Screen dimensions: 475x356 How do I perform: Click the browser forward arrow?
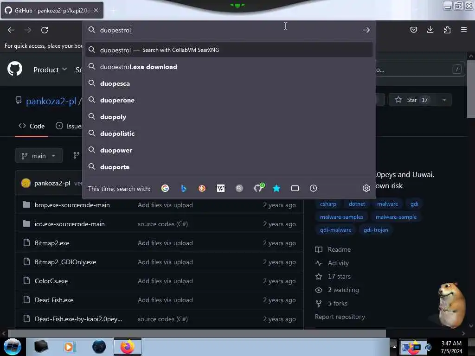pos(27,30)
